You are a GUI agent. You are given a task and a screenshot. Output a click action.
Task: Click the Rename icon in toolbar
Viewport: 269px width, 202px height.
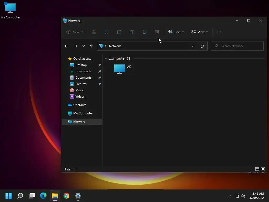click(132, 32)
